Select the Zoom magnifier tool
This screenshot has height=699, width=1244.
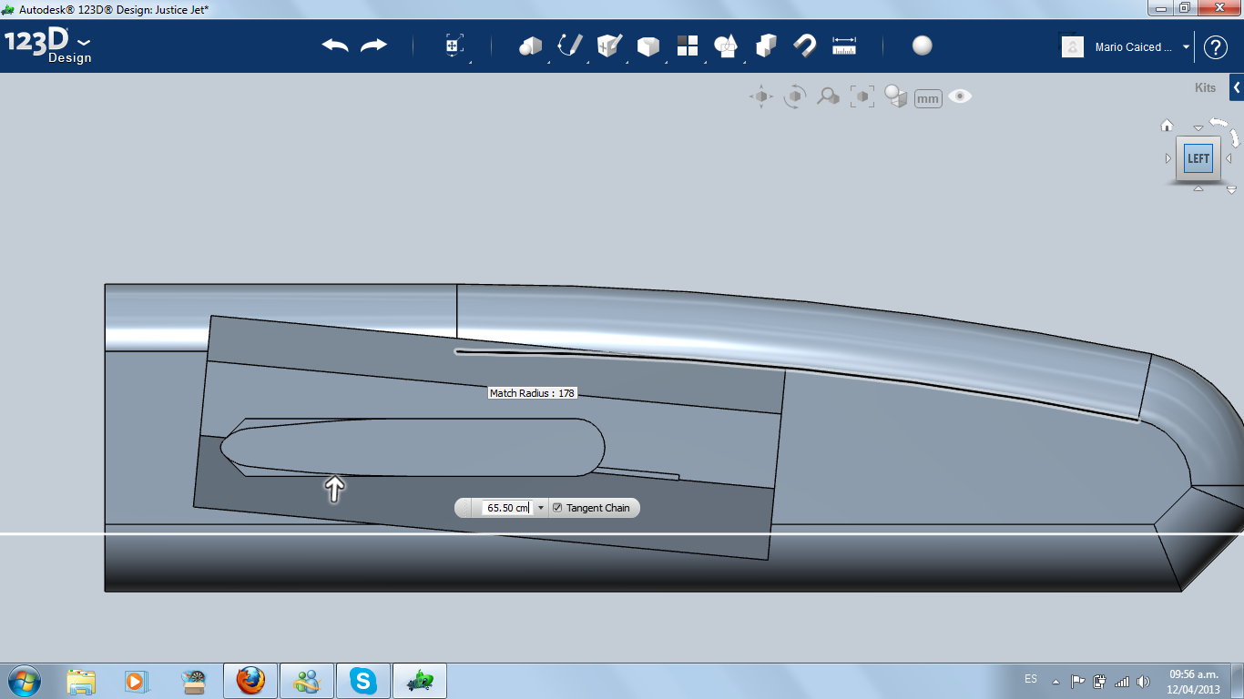click(x=828, y=96)
